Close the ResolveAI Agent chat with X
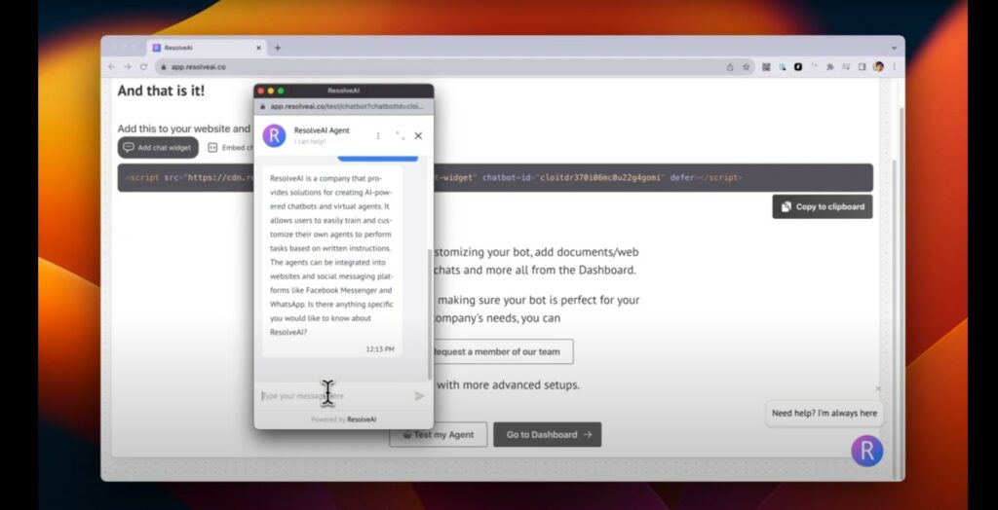Image resolution: width=998 pixels, height=510 pixels. (418, 135)
